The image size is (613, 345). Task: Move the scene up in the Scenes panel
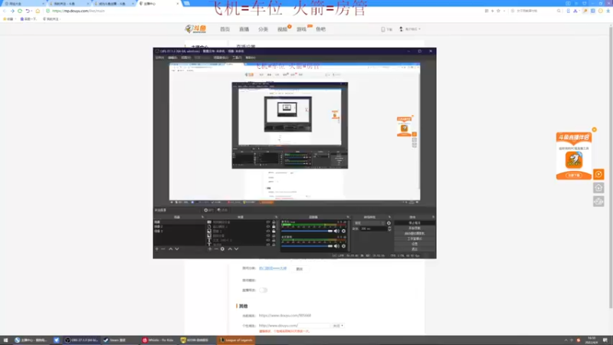click(170, 249)
